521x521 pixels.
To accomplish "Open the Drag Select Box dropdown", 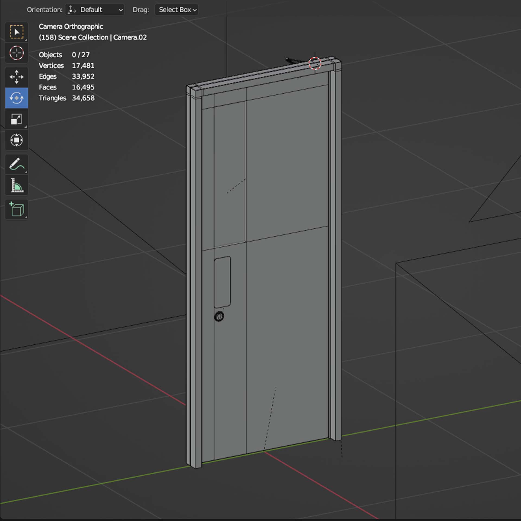I will (176, 10).
